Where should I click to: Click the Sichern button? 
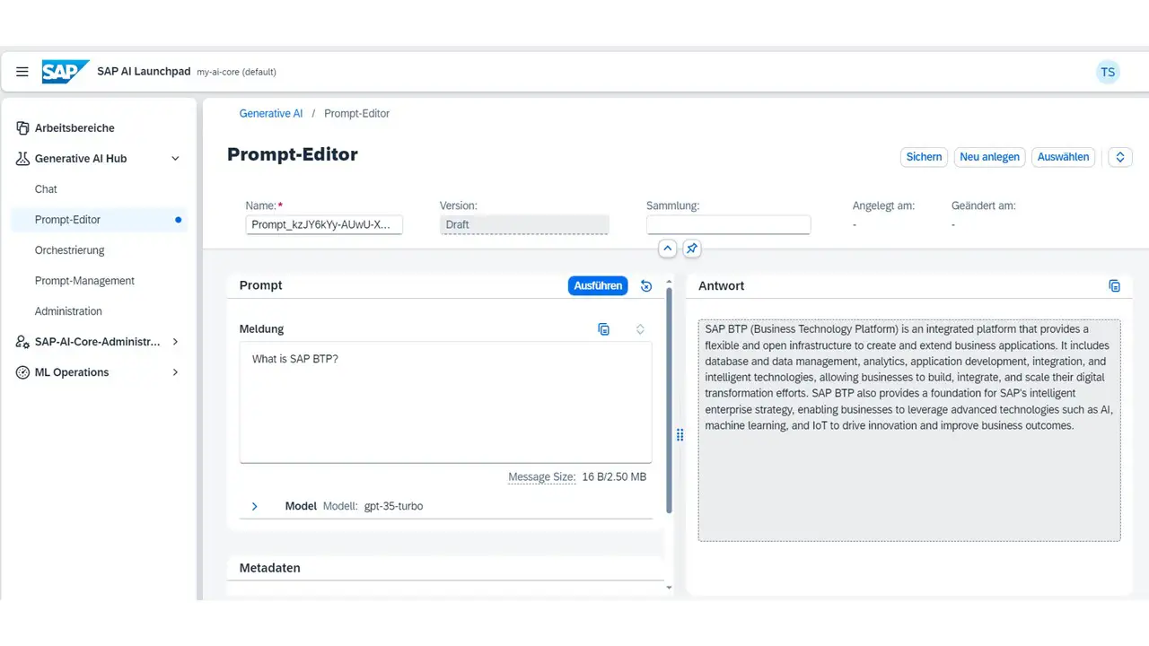pos(924,157)
